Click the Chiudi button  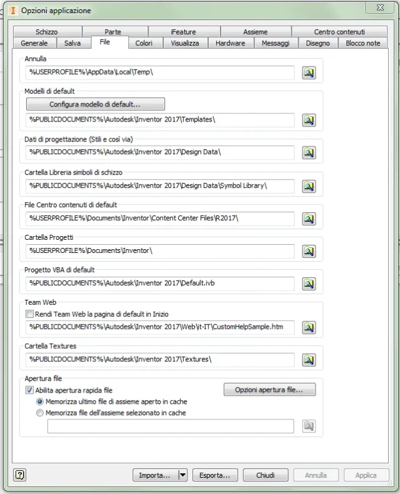coord(266,475)
